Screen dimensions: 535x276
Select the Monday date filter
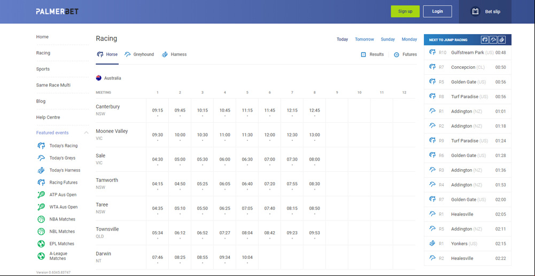pyautogui.click(x=409, y=39)
